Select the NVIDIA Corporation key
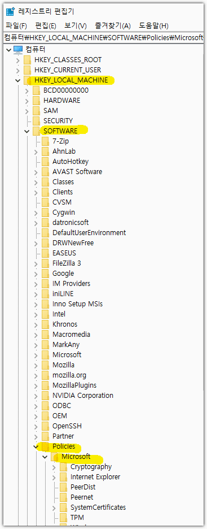 pos(83,396)
